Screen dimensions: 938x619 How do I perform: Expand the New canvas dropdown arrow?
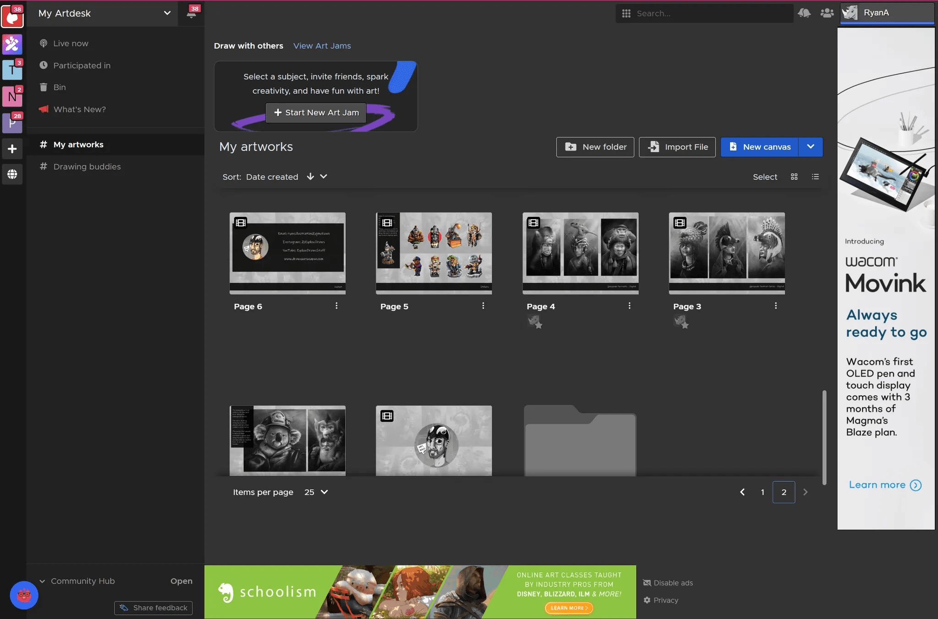[810, 147]
